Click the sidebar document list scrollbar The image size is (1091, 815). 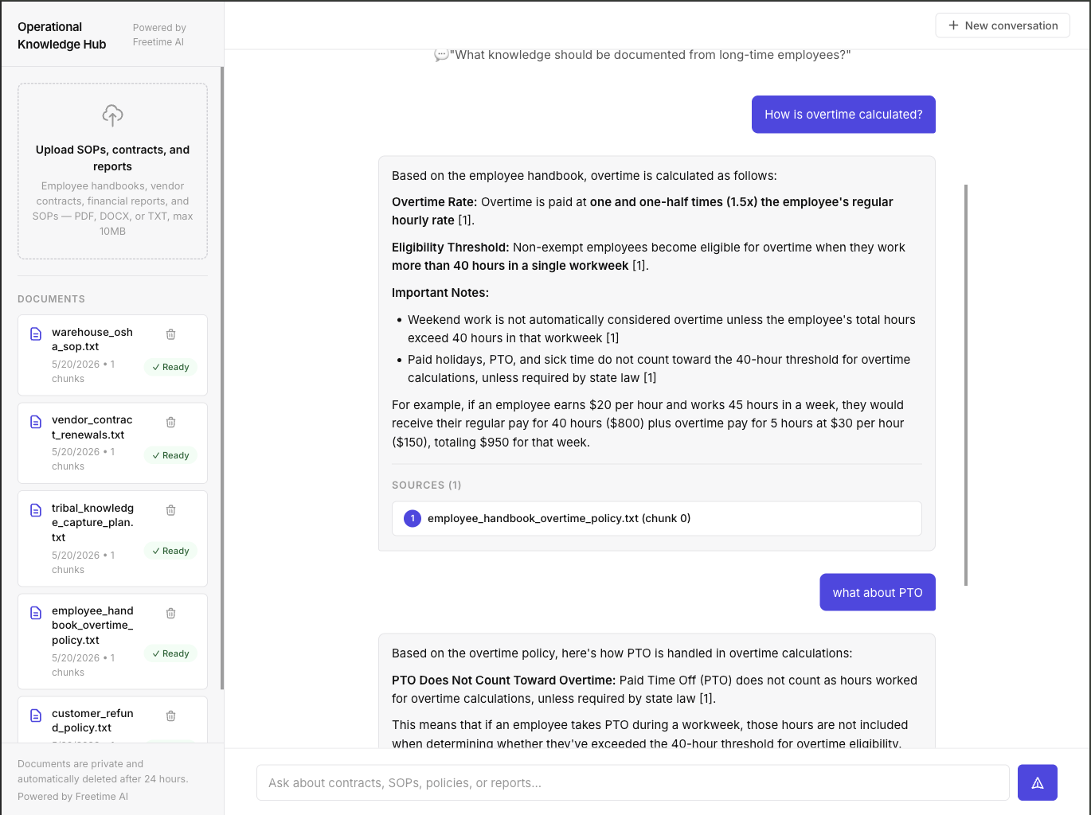point(222,378)
